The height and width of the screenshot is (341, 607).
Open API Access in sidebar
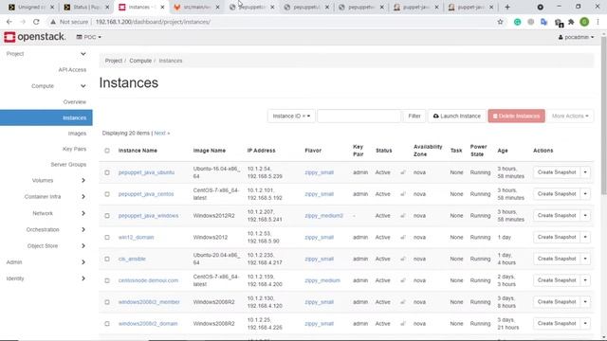tap(72, 70)
